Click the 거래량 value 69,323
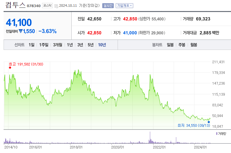This screenshot has height=153, width=231. [x=203, y=19]
